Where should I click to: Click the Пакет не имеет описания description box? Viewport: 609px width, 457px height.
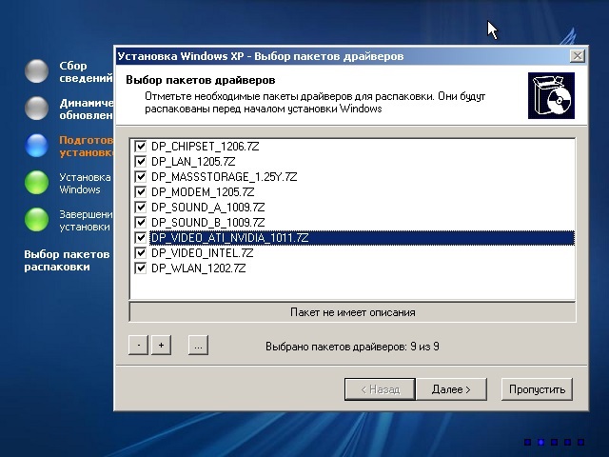(x=352, y=312)
